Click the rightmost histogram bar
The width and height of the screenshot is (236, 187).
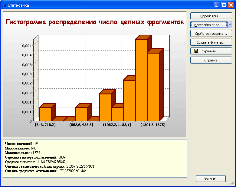pyautogui.click(x=153, y=87)
